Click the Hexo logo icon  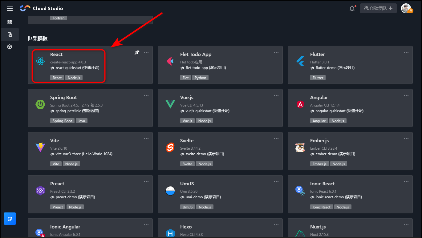click(170, 233)
